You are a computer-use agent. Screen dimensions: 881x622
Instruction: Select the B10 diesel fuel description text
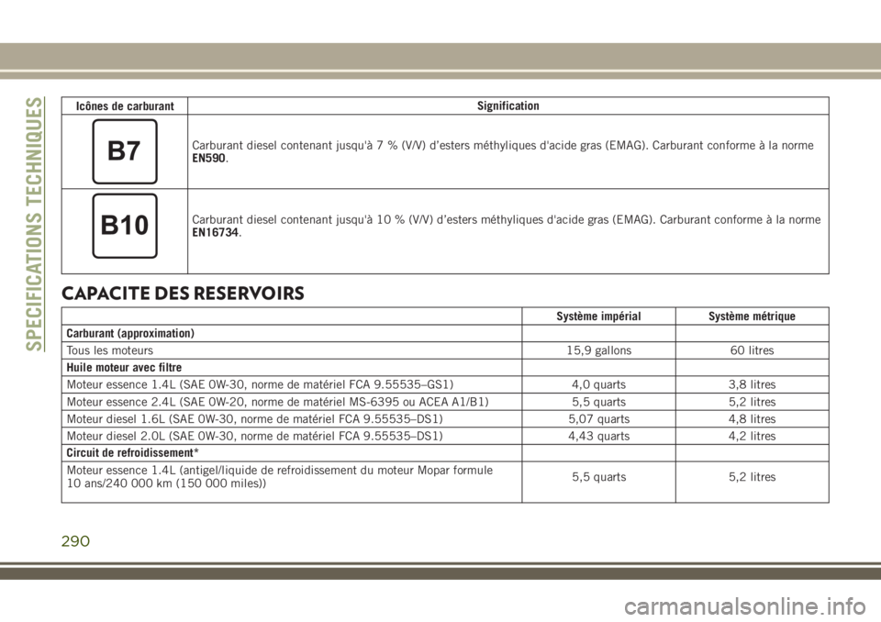click(507, 226)
